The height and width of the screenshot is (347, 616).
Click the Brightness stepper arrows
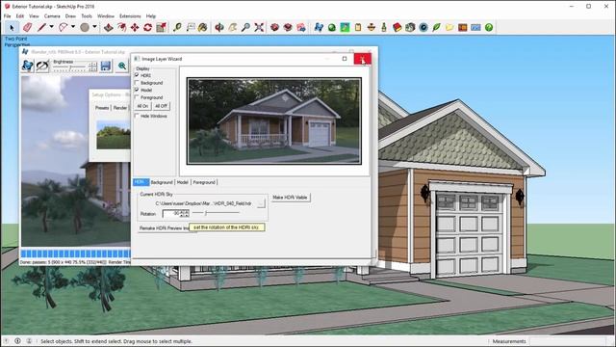pyautogui.click(x=92, y=67)
